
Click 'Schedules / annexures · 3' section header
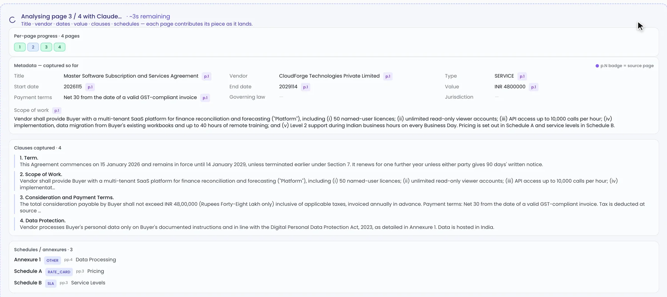[x=43, y=250]
